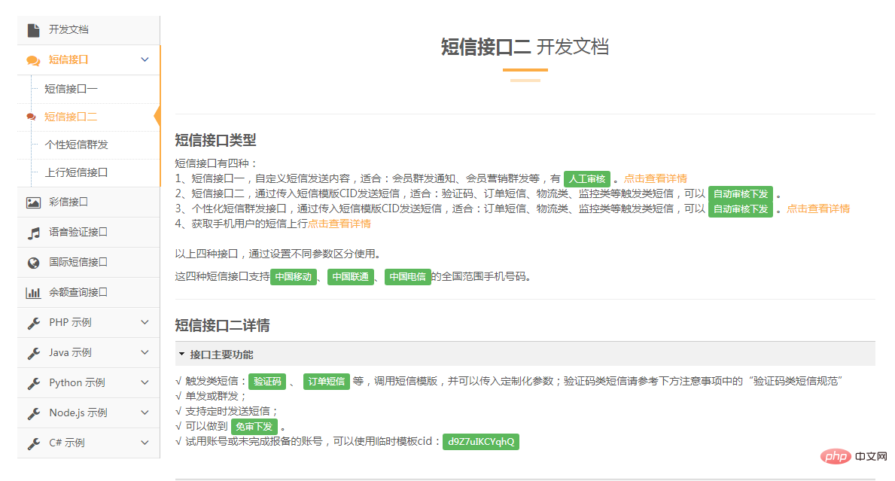
Task: Click the 自动审核下发 badge on line 3
Action: point(741,209)
